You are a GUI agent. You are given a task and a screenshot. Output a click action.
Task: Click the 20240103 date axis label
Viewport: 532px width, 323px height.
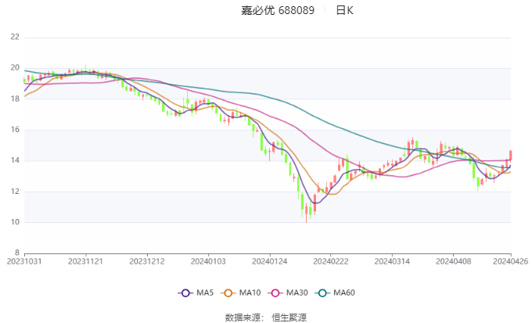208,260
